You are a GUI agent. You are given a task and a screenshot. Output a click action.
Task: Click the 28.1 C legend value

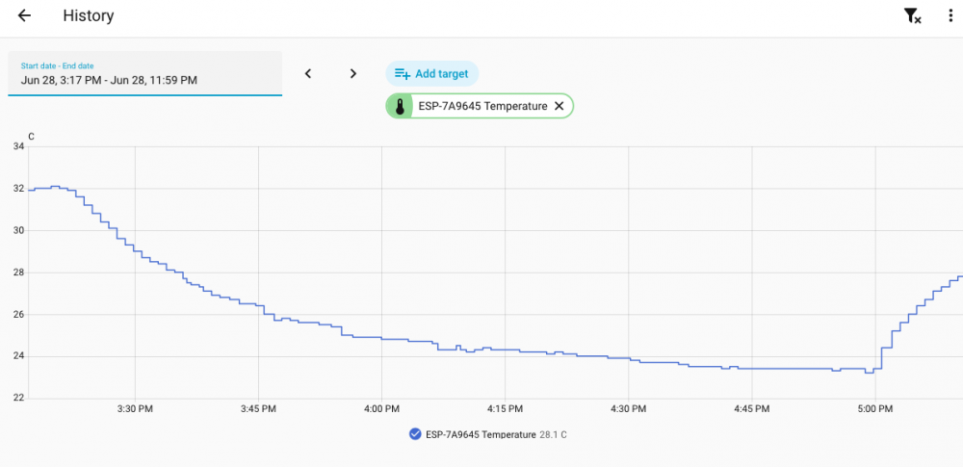[553, 434]
